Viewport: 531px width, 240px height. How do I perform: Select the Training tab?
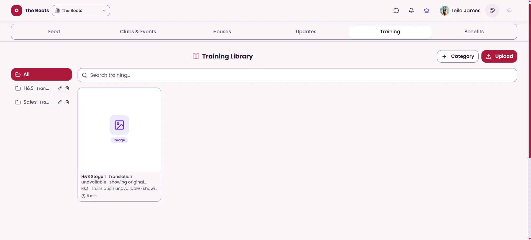pyautogui.click(x=390, y=32)
